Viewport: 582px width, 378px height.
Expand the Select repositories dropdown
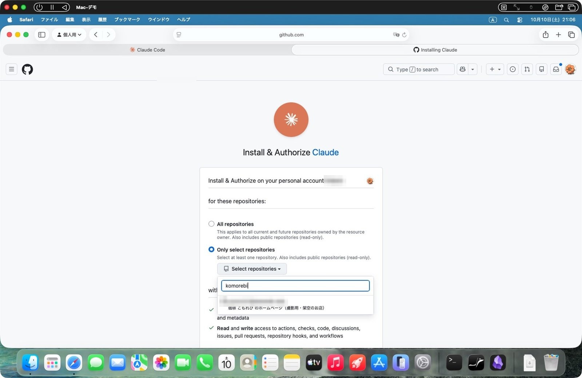(252, 269)
